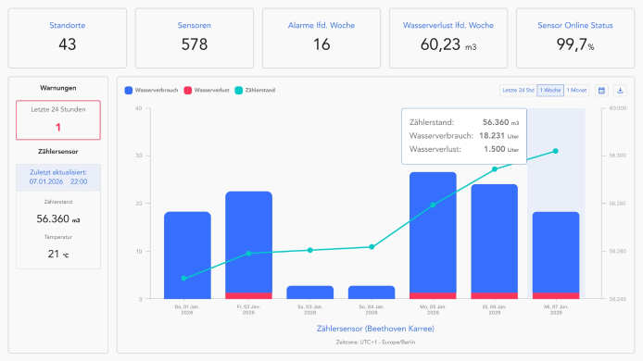Open the calendar date picker icon

[x=601, y=90]
